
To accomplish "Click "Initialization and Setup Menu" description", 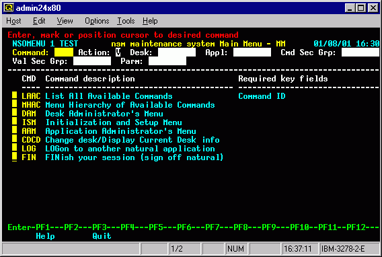I will tap(114, 122).
